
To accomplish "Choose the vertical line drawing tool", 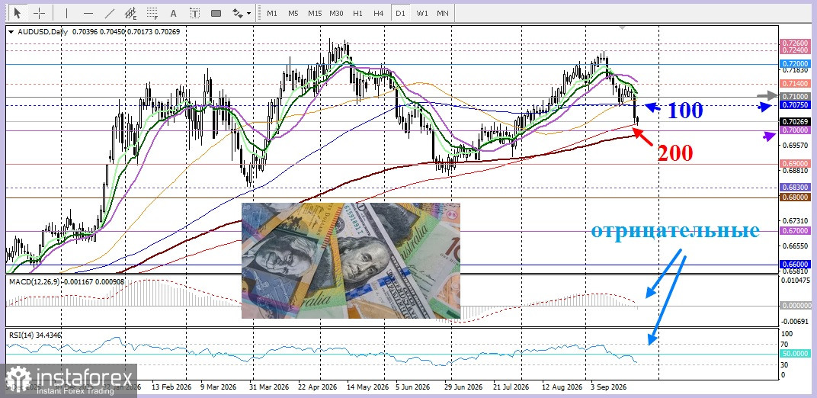I will [66, 12].
